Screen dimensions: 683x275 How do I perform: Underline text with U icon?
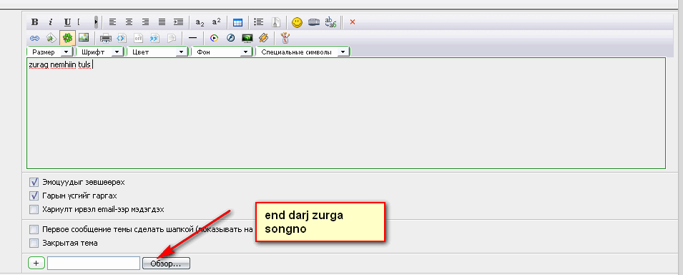point(67,21)
